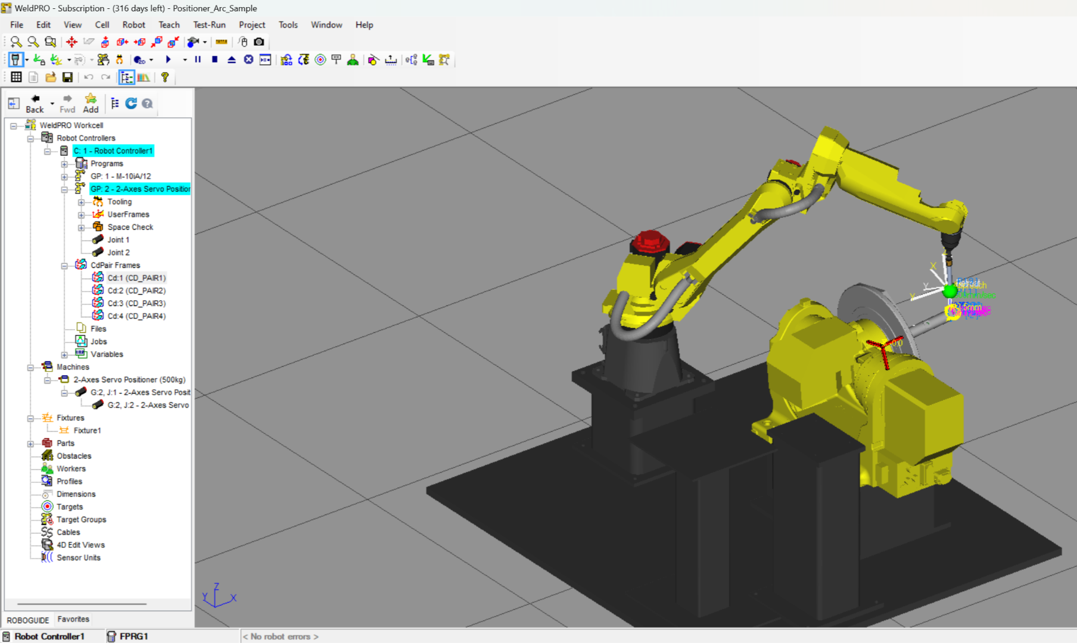Collapse the Machines tree node
The height and width of the screenshot is (643, 1077).
(x=30, y=367)
